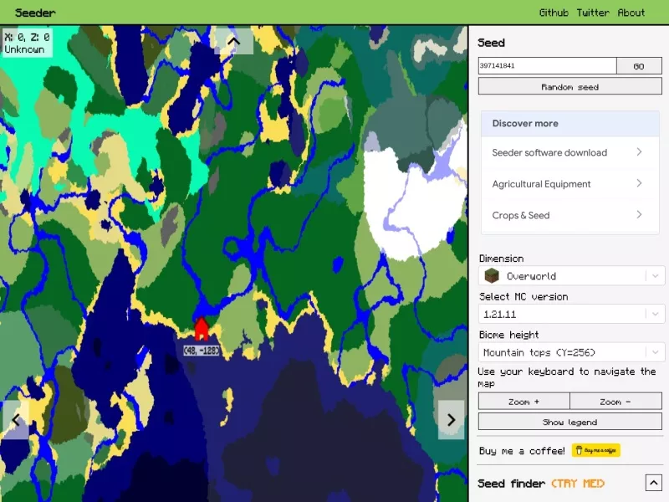Open the Biome height dropdown
The image size is (669, 502).
click(571, 352)
